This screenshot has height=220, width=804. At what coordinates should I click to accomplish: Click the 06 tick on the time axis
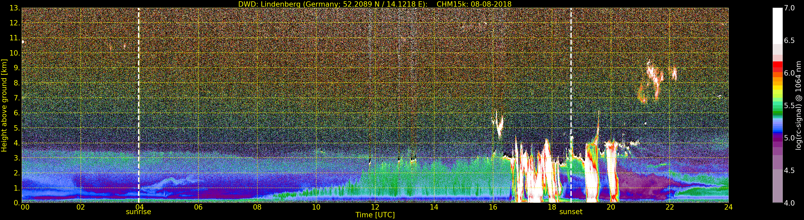tap(198, 207)
